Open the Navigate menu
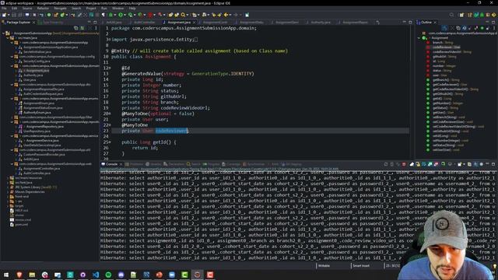 (60, 9)
